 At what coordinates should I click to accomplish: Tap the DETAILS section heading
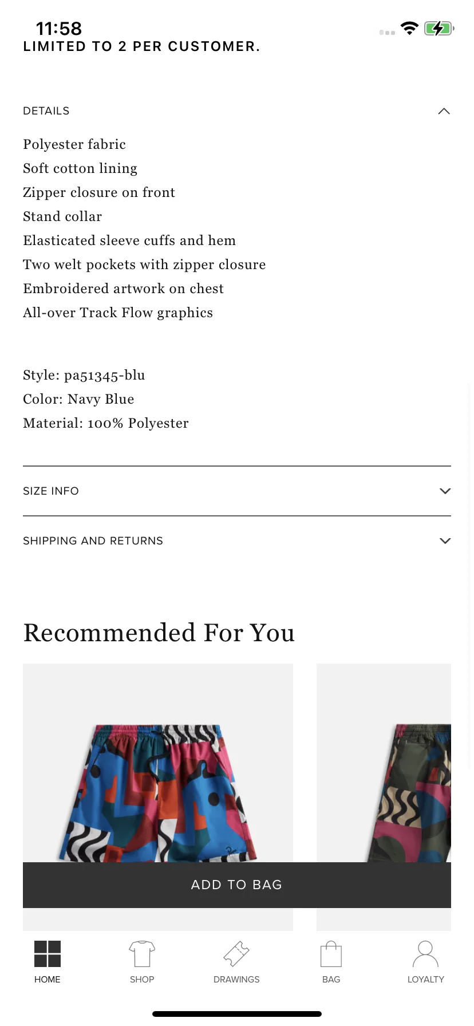coord(46,111)
